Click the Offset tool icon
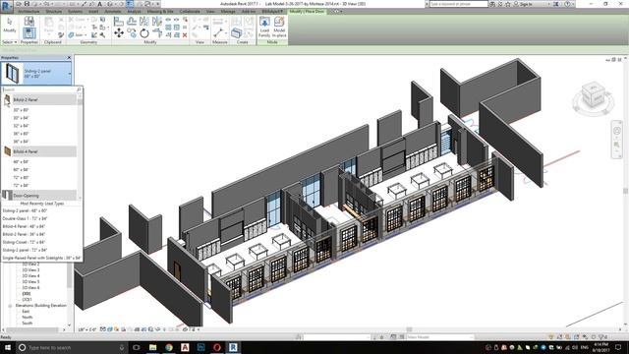 click(x=132, y=21)
